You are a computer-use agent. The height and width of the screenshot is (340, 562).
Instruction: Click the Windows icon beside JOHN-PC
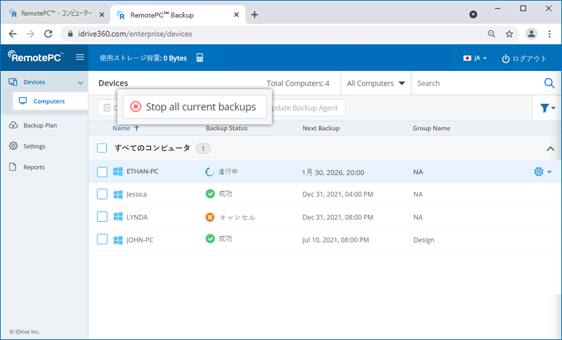(x=118, y=240)
